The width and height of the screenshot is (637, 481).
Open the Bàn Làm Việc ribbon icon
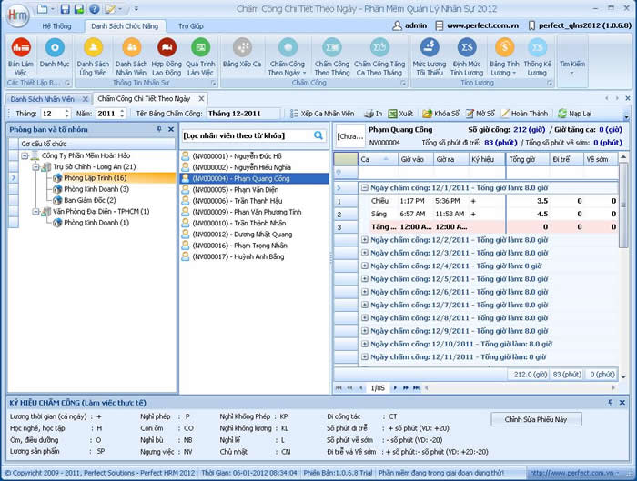[x=21, y=56]
